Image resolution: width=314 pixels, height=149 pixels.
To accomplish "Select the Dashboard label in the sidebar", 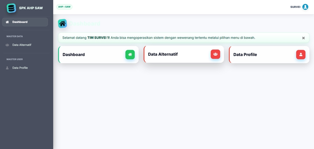I will point(20,22).
